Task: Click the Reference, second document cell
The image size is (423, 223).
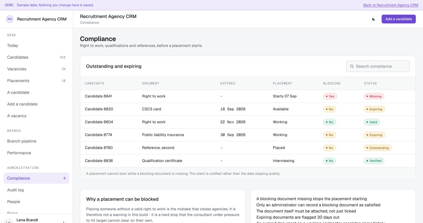Action: click(158, 148)
